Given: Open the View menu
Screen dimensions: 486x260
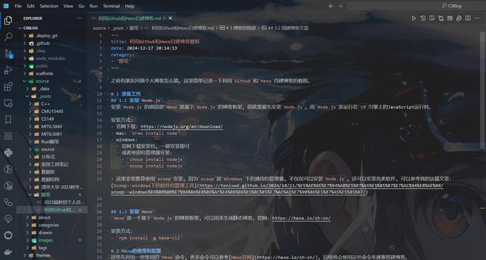Looking at the screenshot, I should coord(68,6).
